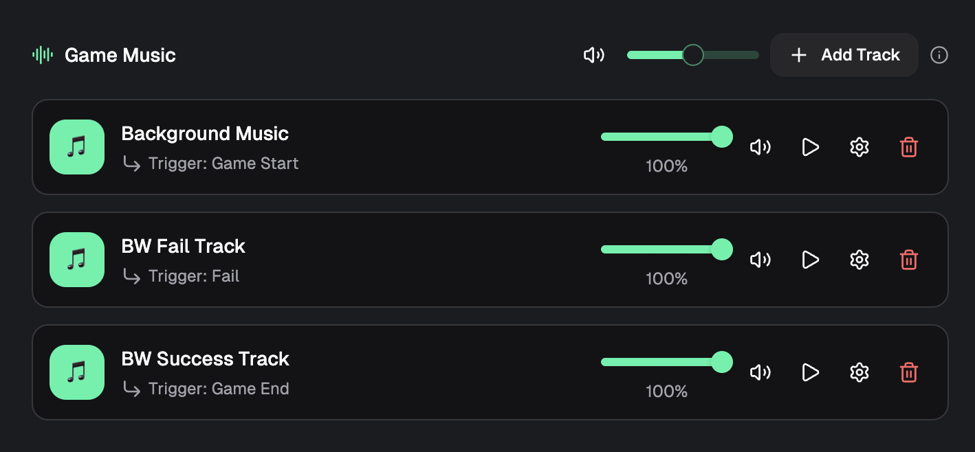The height and width of the screenshot is (452, 975).
Task: Mute the master Game Music volume
Action: (594, 55)
